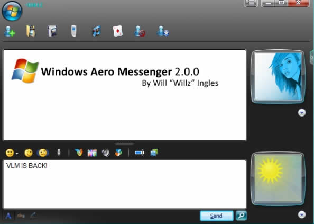Click the block contact icon
The width and height of the screenshot is (314, 224).
pos(140,31)
